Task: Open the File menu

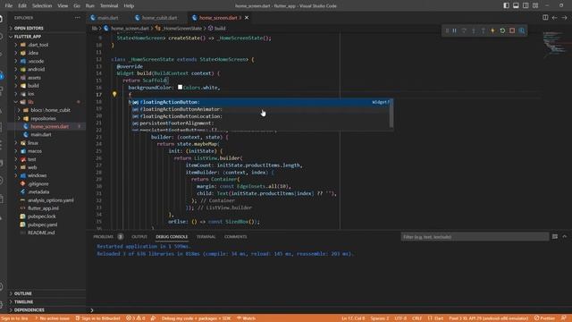Action: coord(9,5)
